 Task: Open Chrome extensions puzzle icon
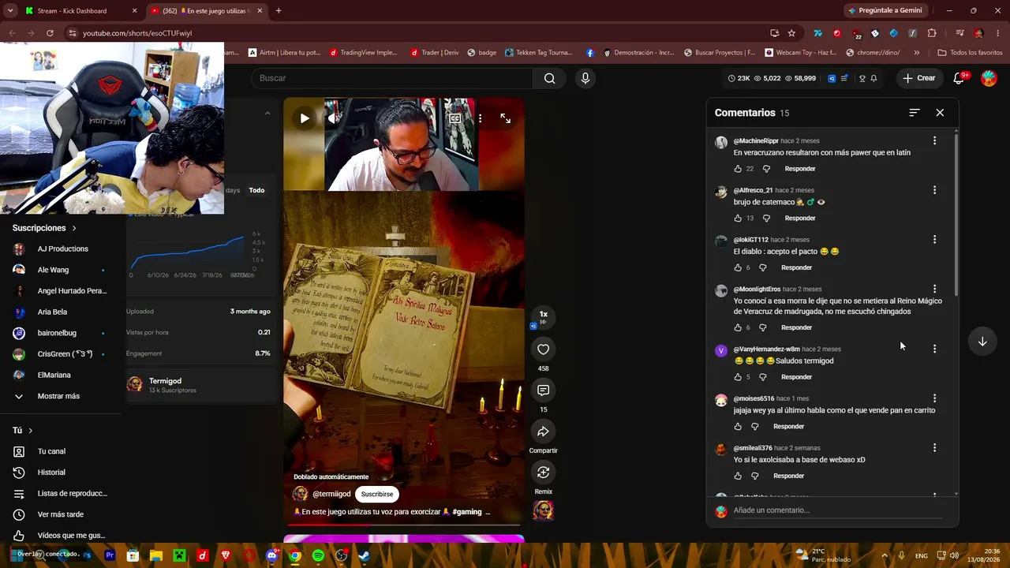(x=932, y=33)
